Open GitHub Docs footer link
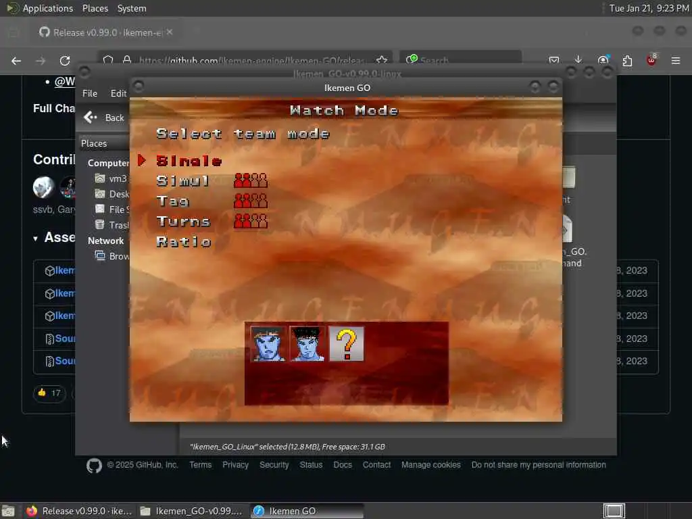 click(x=343, y=465)
